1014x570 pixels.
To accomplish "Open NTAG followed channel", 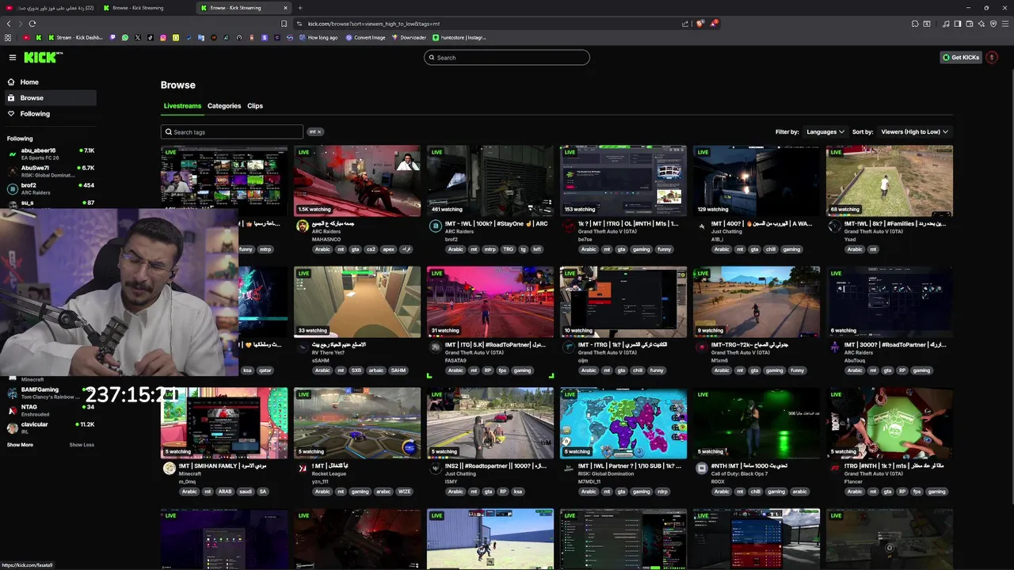I will pos(51,410).
